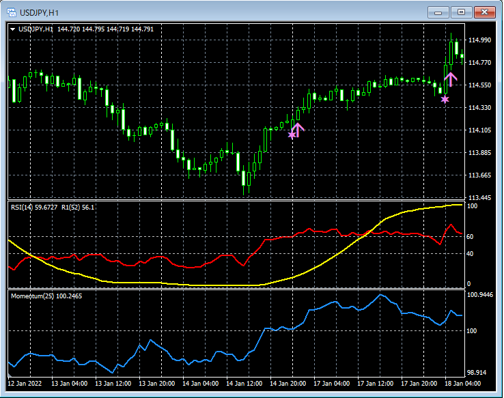Image resolution: width=504 pixels, height=398 pixels.
Task: Select the pink up arrow near 18 Jan 04:00
Action: click(x=451, y=79)
